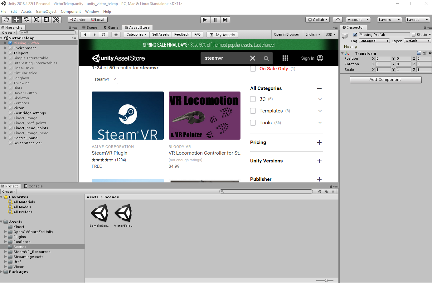This screenshot has height=283, width=432.
Task: Open the USD currency dropdown
Action: point(331,35)
